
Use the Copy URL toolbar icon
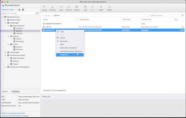tap(69, 8)
